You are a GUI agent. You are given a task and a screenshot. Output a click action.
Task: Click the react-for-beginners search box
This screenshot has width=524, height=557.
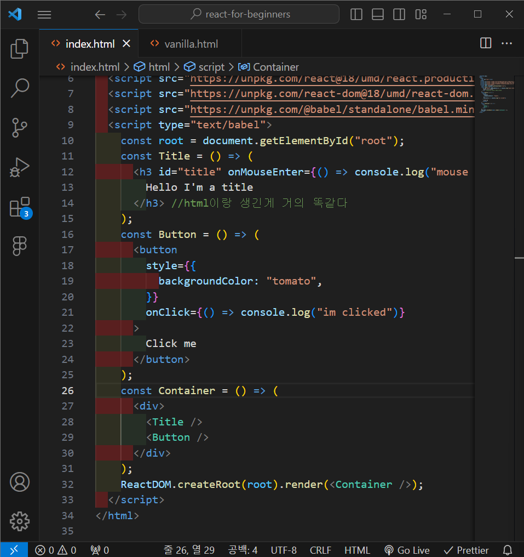click(239, 15)
